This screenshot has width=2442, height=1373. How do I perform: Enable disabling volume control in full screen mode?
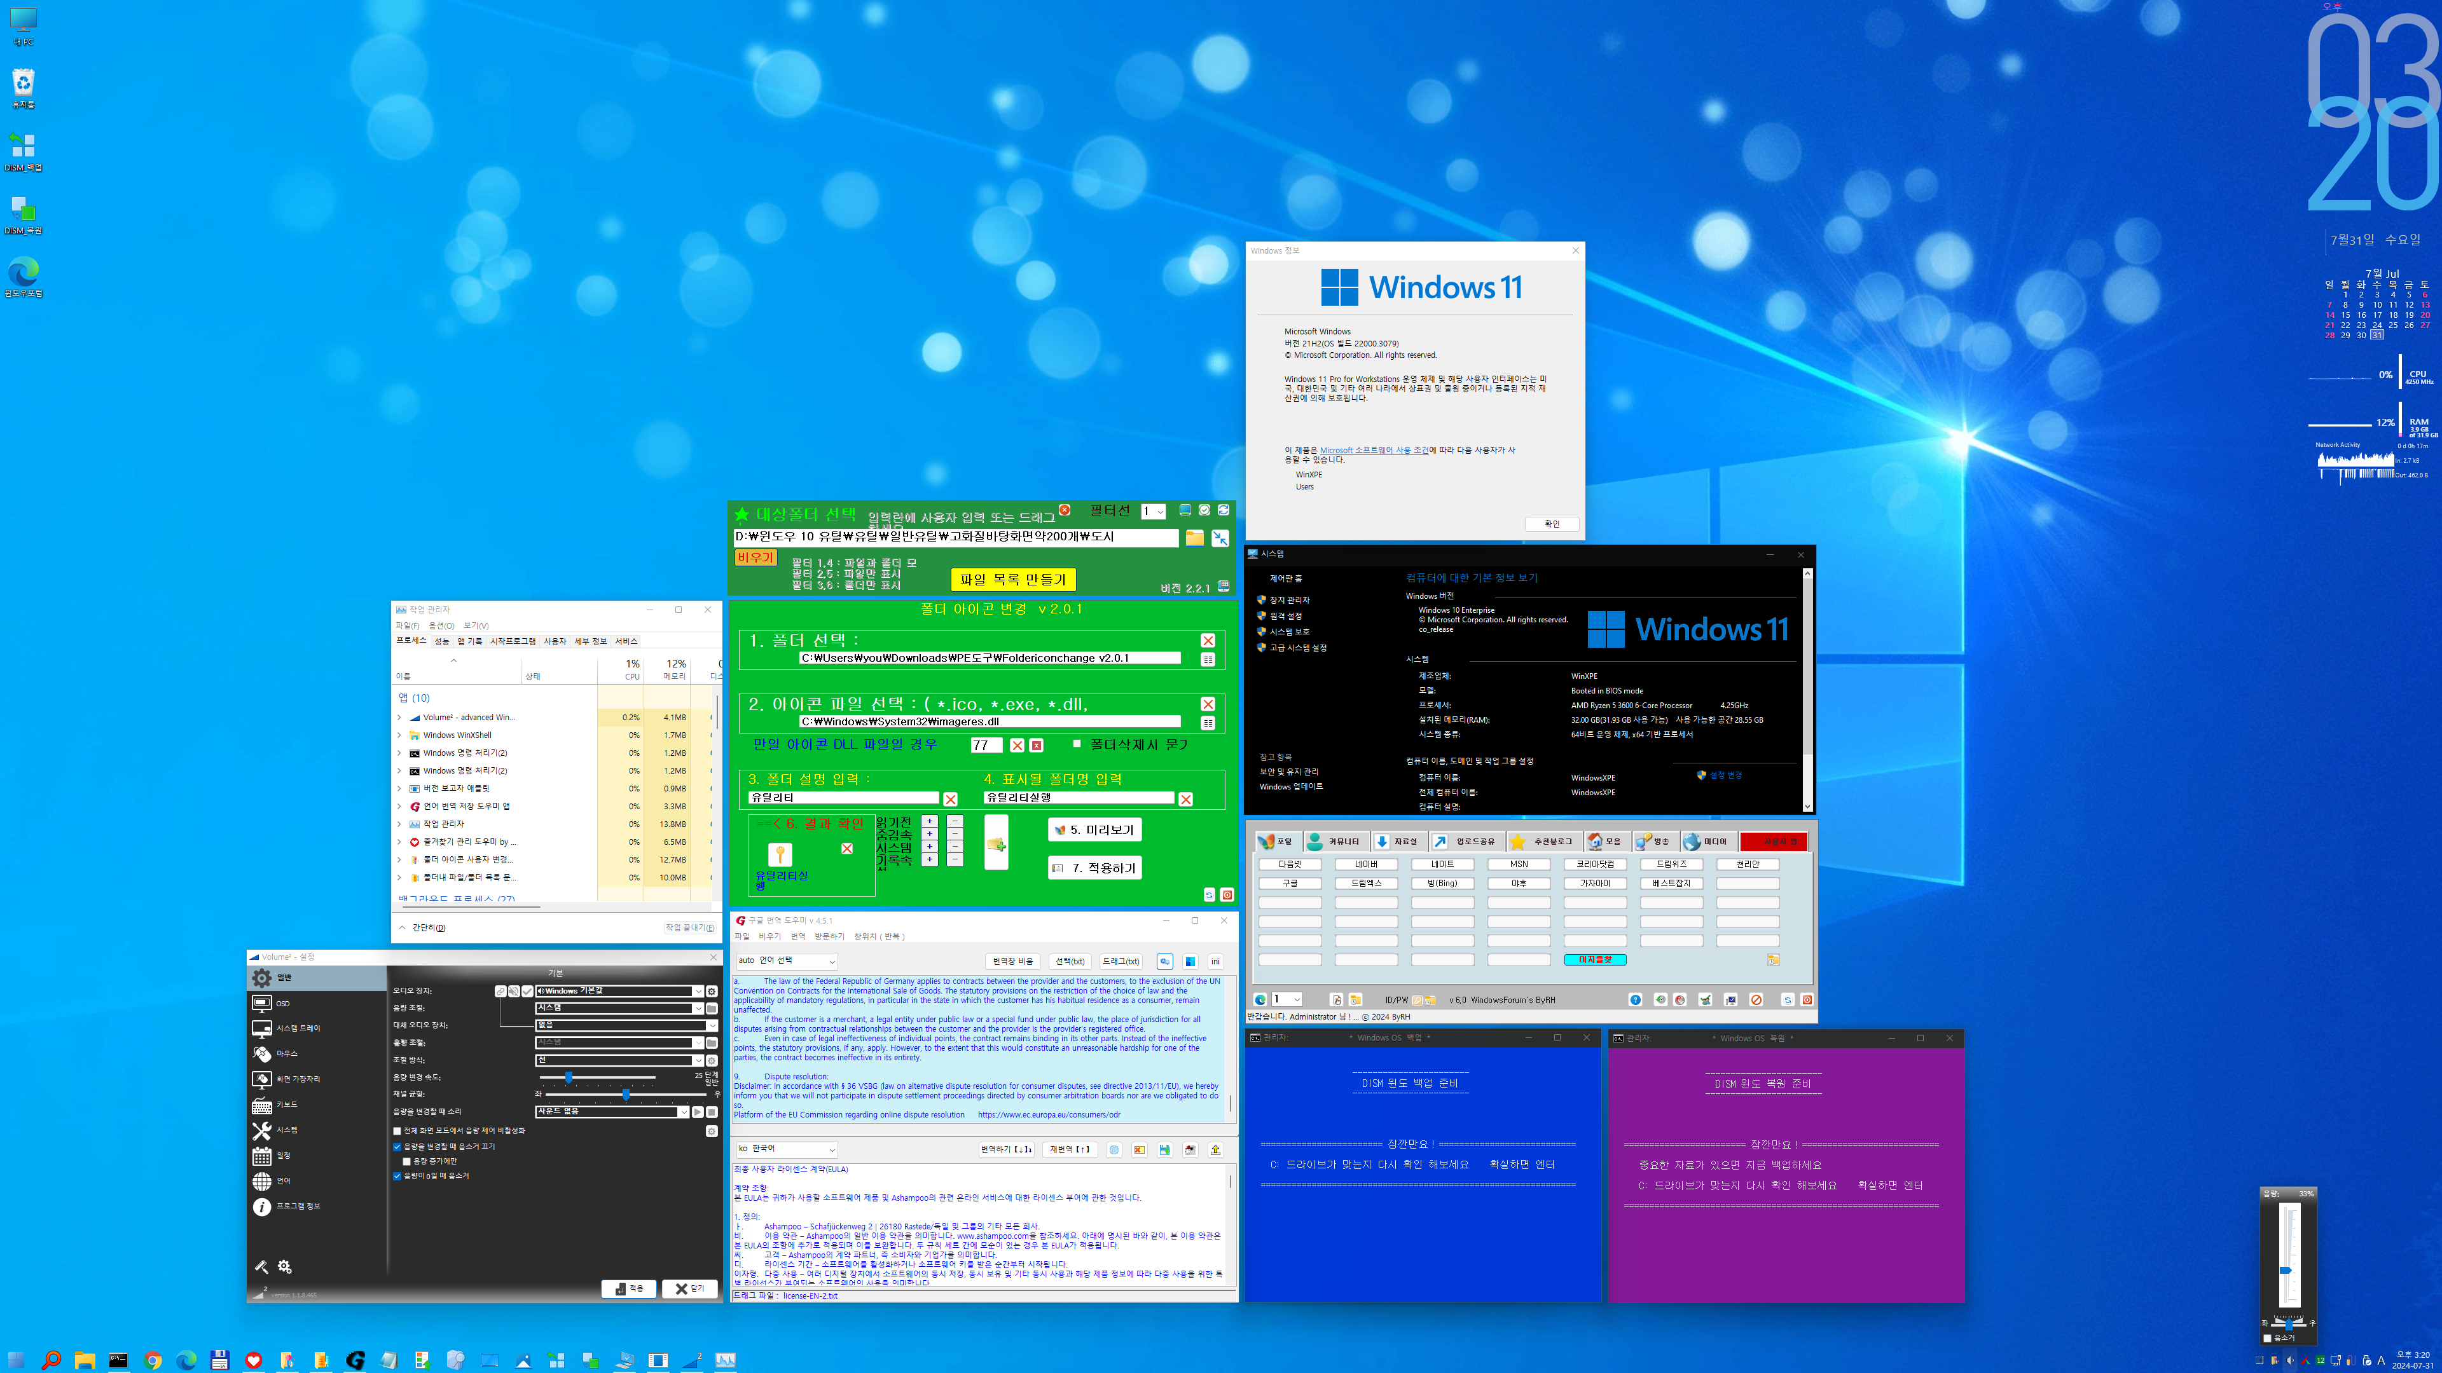[397, 1130]
